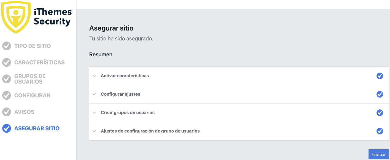Click the checkmark icon beside Grupos de Usuarios

pyautogui.click(x=7, y=79)
